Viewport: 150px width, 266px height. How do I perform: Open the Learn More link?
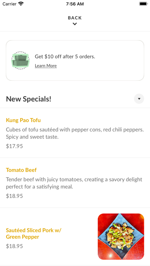46,66
